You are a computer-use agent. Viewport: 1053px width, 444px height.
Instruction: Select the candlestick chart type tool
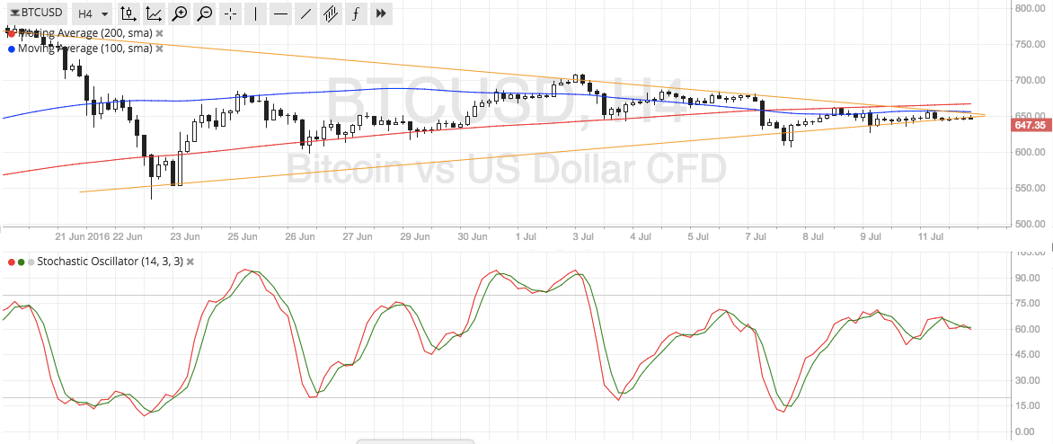click(128, 13)
